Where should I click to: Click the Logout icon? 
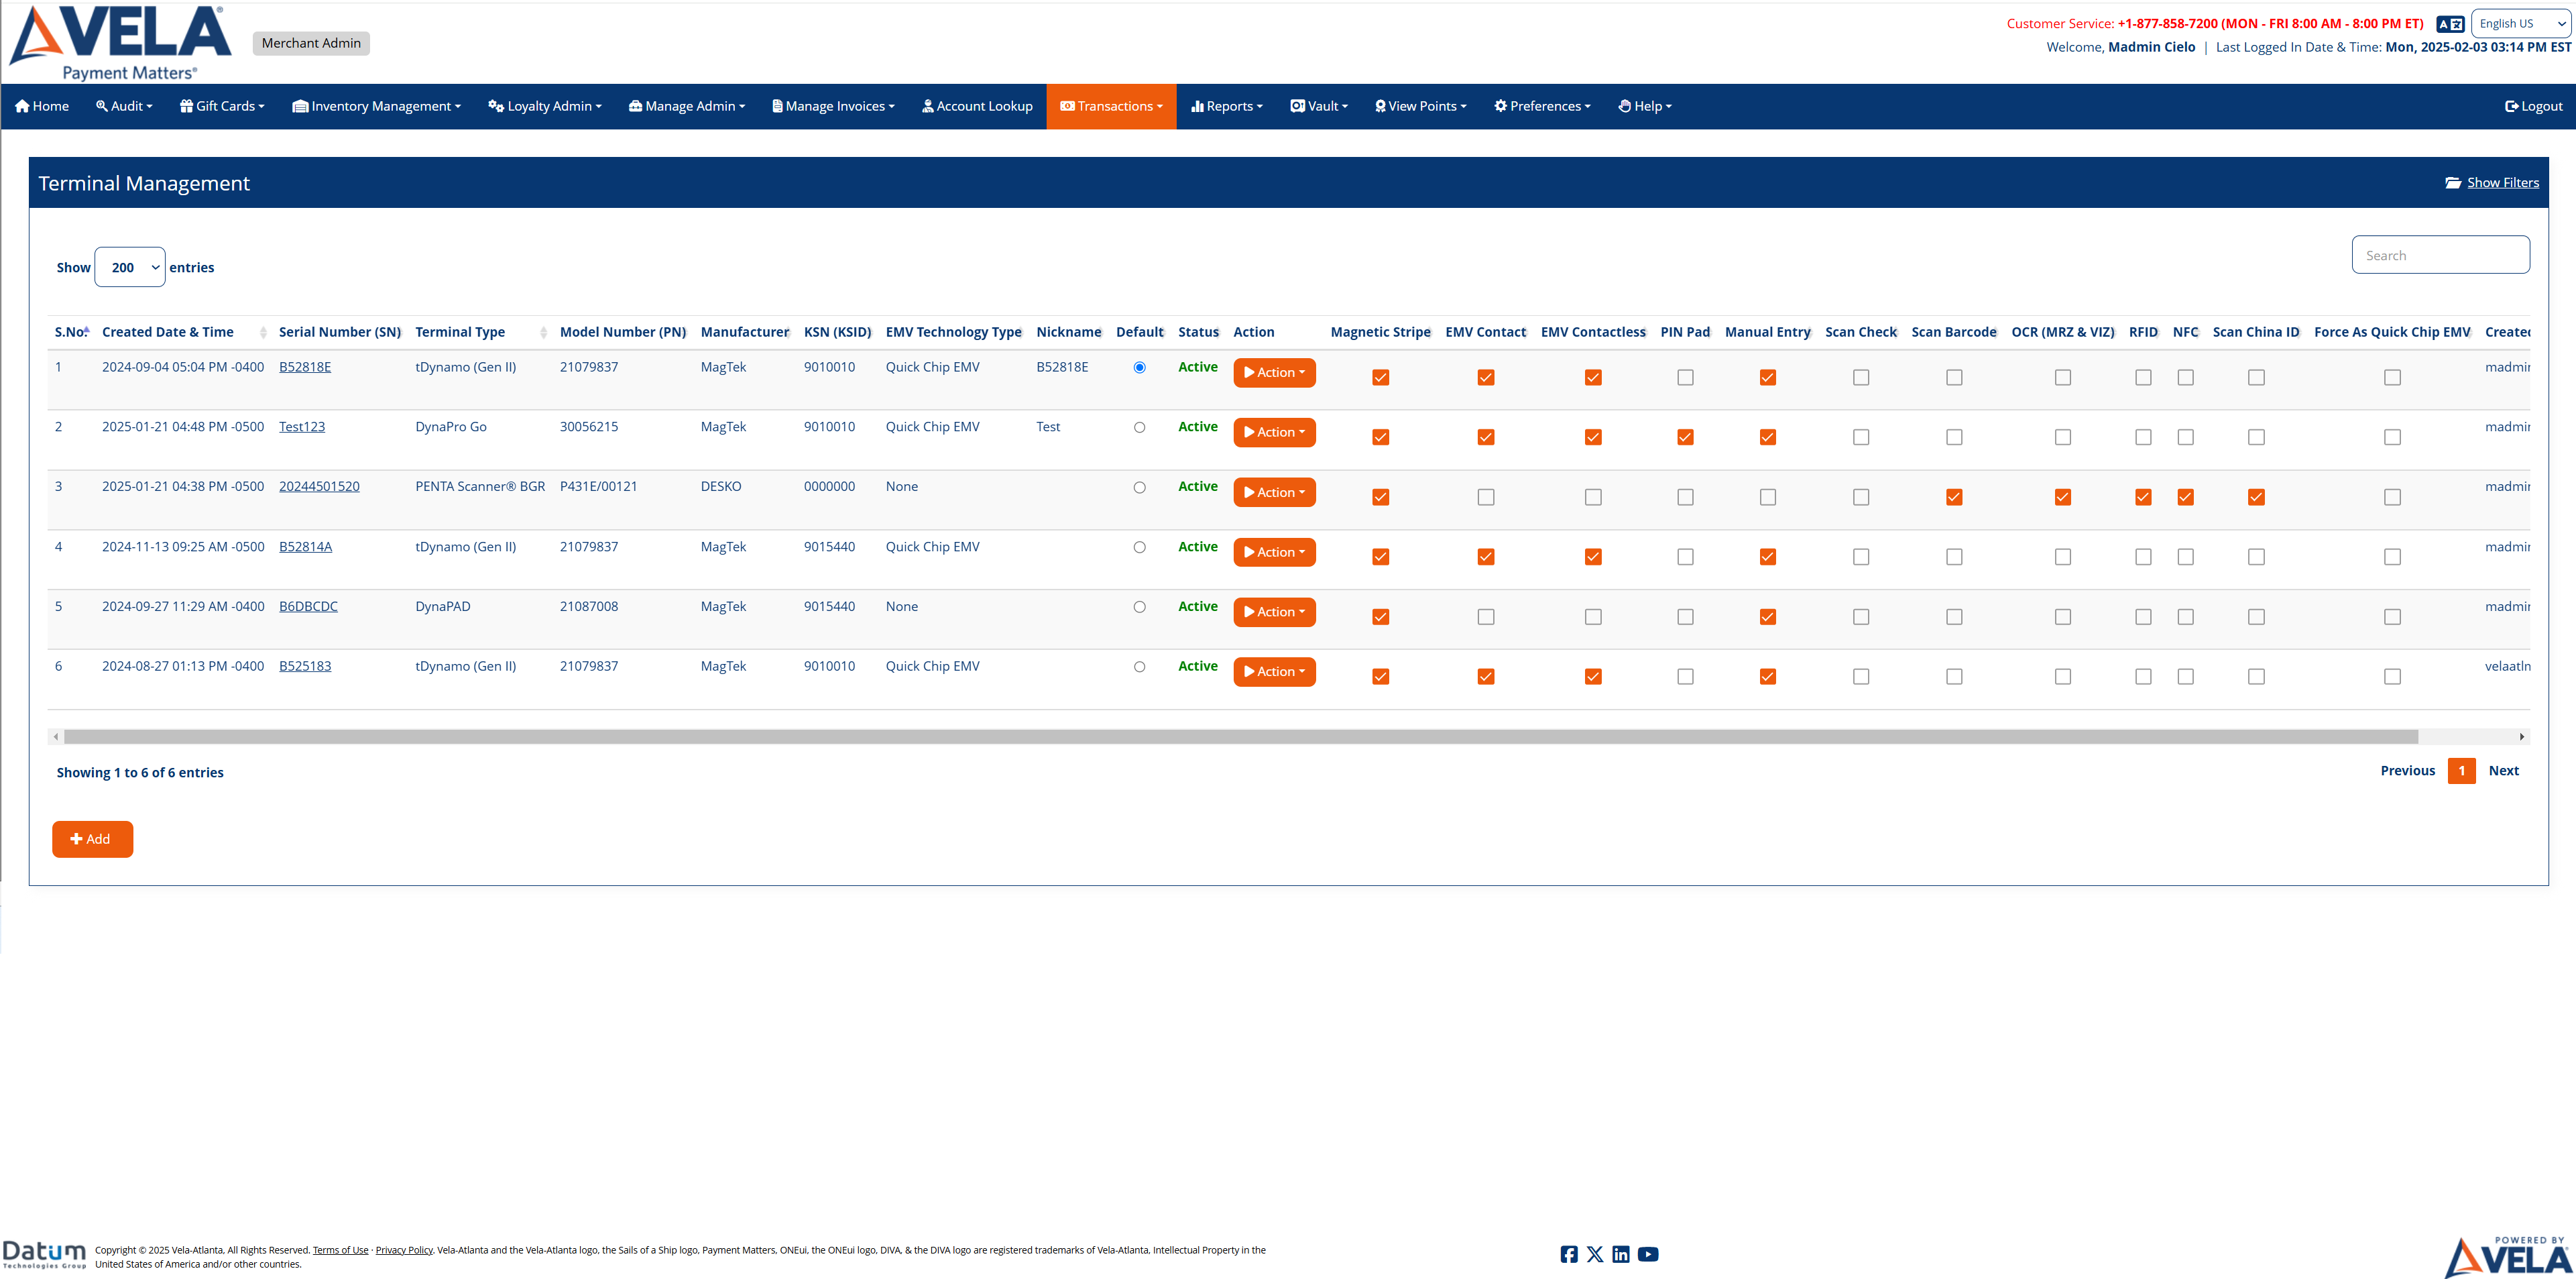(2510, 106)
